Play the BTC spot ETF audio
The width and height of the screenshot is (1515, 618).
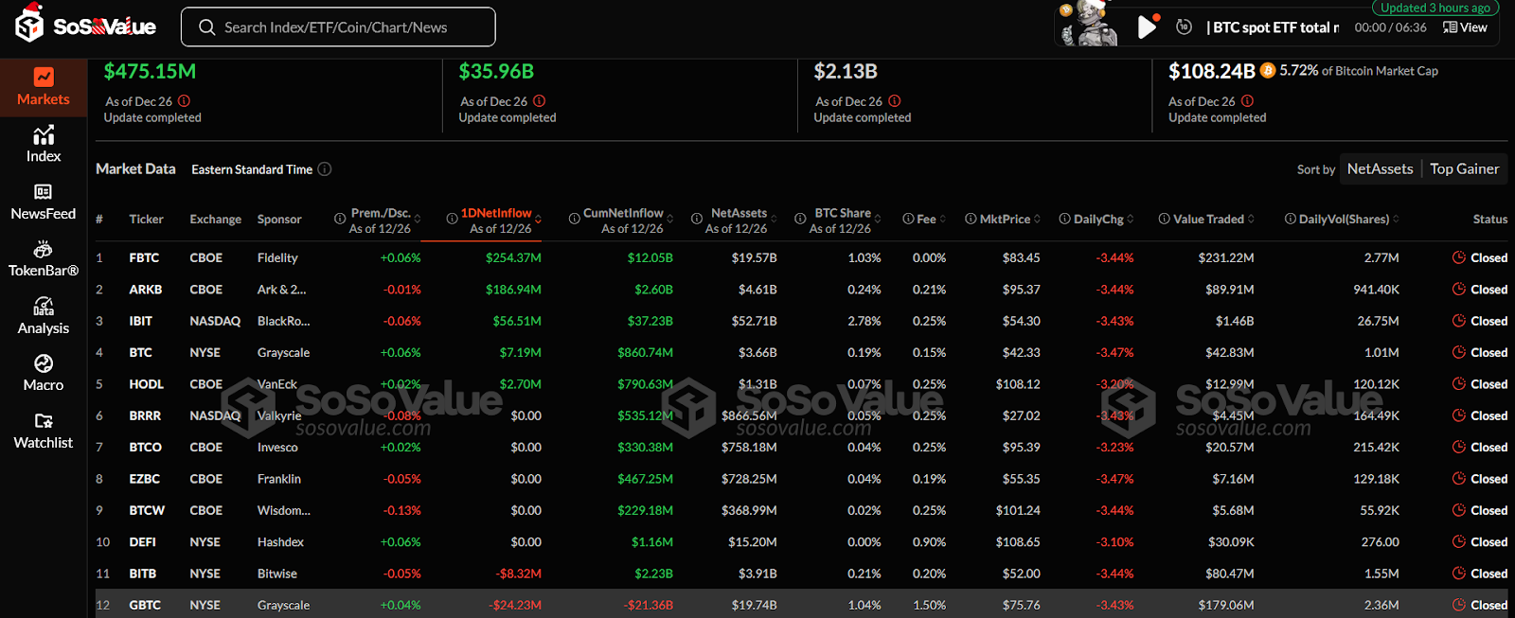[1147, 26]
